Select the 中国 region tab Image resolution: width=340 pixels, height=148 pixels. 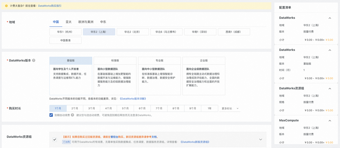point(56,22)
